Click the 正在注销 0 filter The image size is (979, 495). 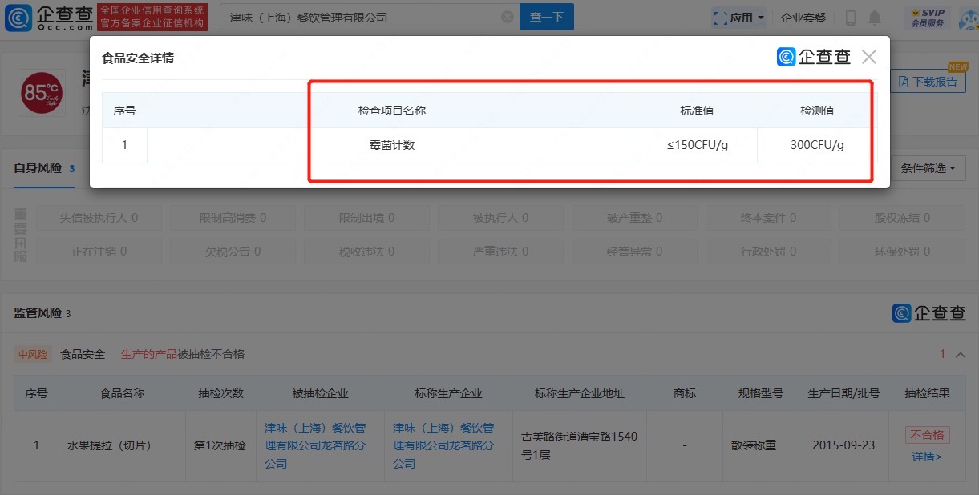coord(99,252)
